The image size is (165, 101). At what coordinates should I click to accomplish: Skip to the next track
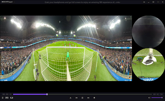[x=88, y=98]
